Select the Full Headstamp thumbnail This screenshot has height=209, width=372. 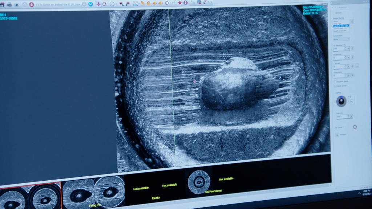(x=199, y=181)
